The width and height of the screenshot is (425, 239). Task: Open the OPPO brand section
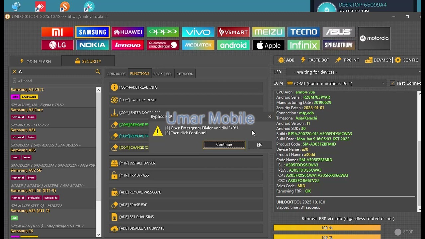[x=163, y=32]
